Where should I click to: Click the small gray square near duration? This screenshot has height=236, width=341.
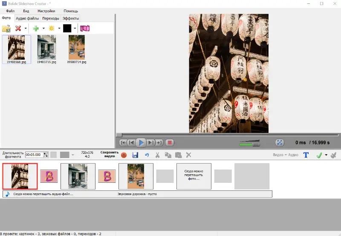(x=54, y=155)
